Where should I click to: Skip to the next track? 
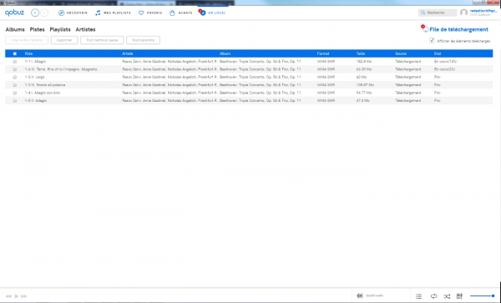pyautogui.click(x=24, y=296)
